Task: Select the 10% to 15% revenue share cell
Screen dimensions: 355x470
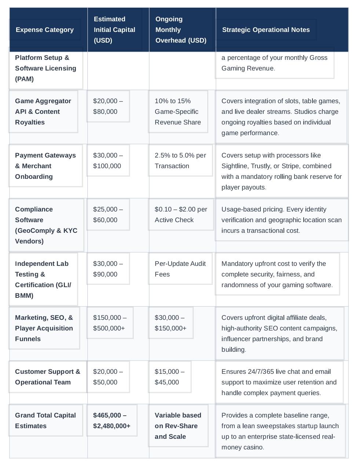Action: pos(178,111)
